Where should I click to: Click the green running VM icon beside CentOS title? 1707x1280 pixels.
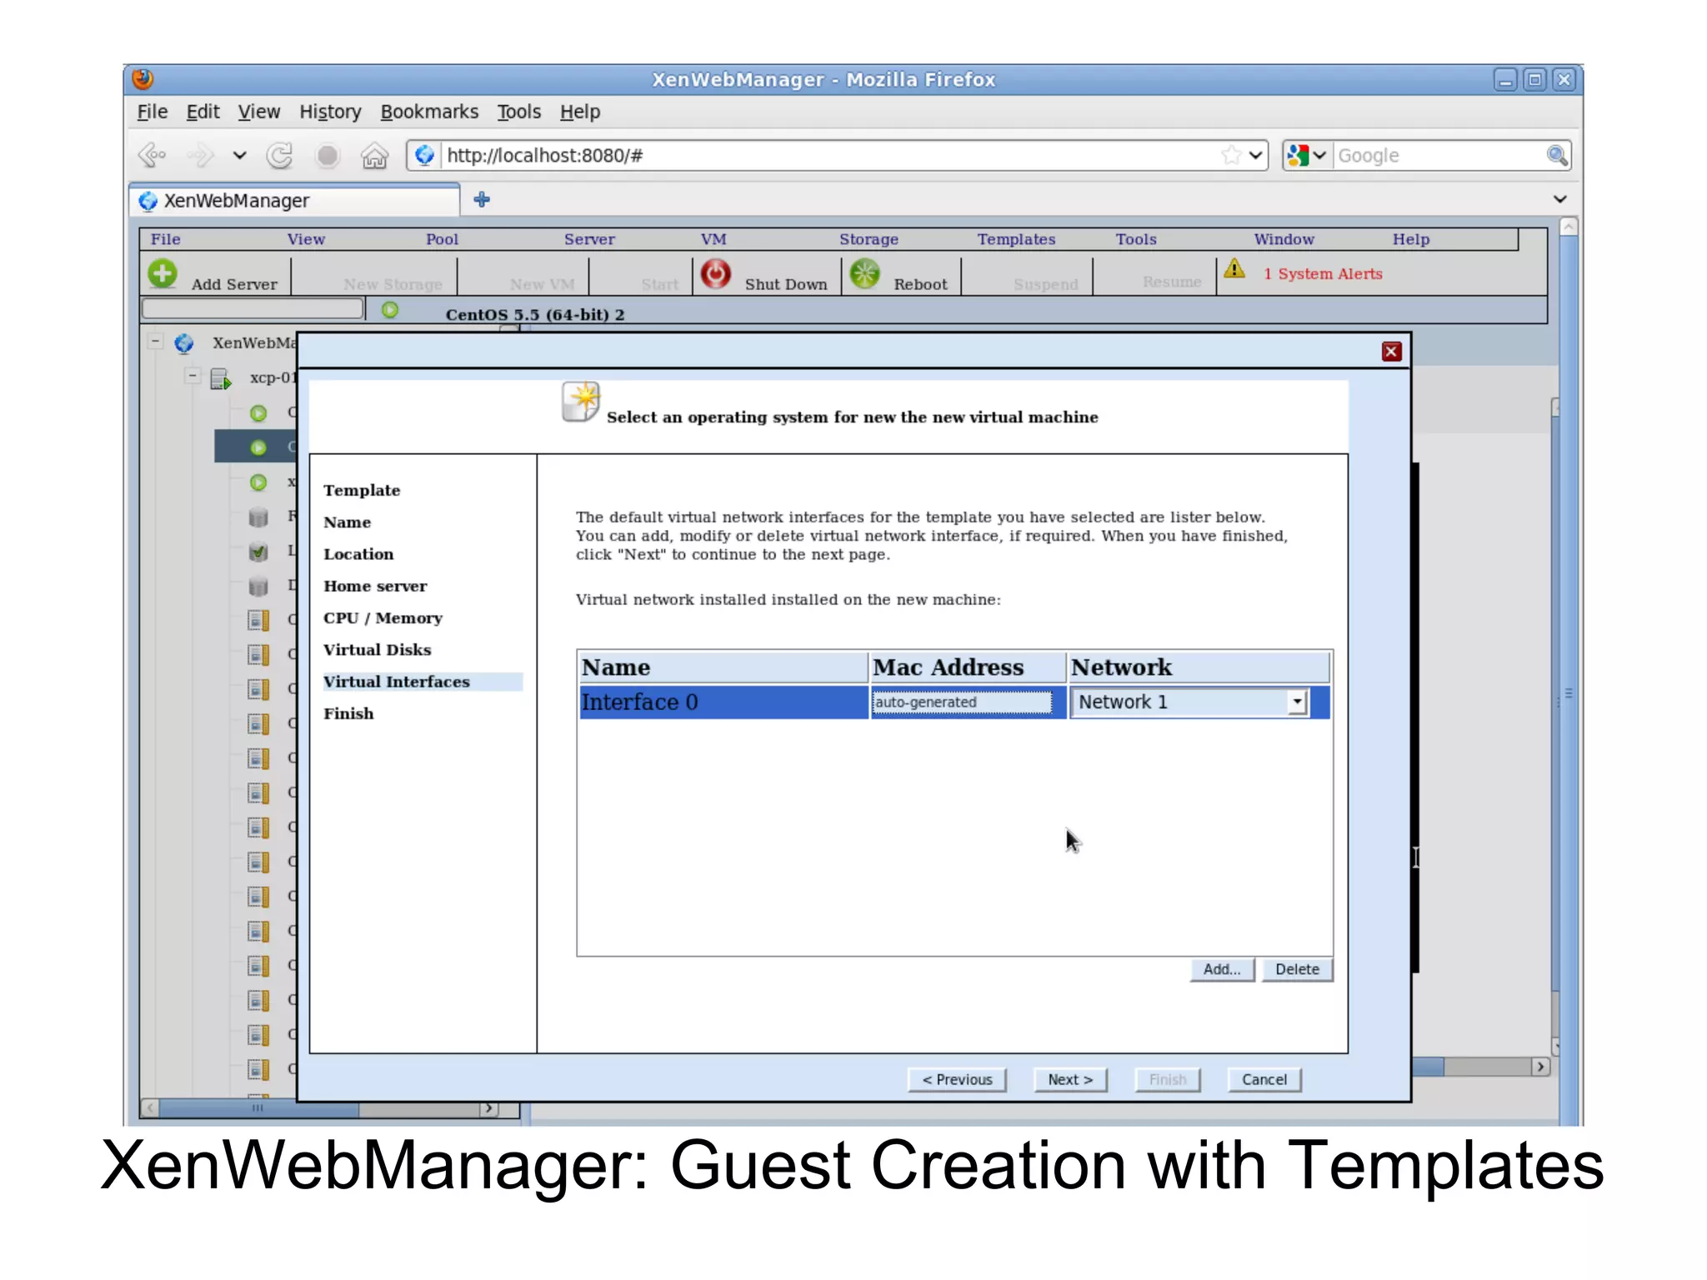click(x=390, y=310)
